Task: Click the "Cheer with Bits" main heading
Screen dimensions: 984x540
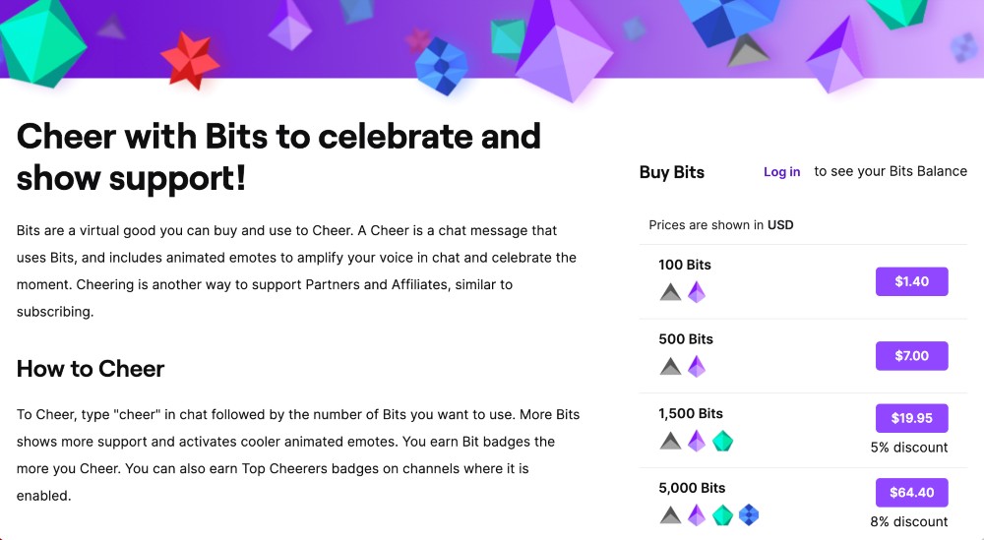Action: 278,157
